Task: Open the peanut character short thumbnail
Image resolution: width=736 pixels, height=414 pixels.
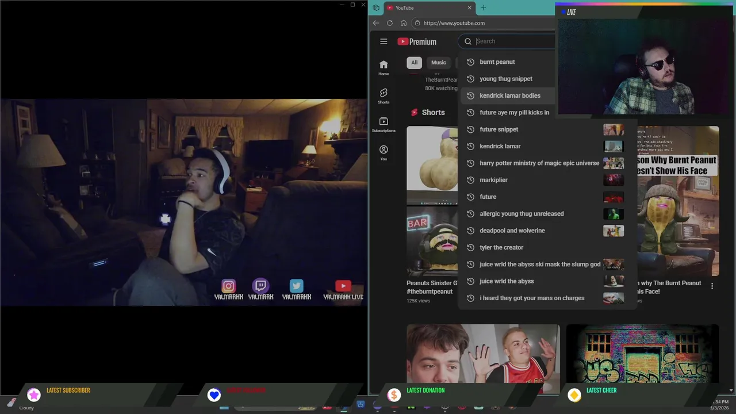Action: (x=432, y=201)
